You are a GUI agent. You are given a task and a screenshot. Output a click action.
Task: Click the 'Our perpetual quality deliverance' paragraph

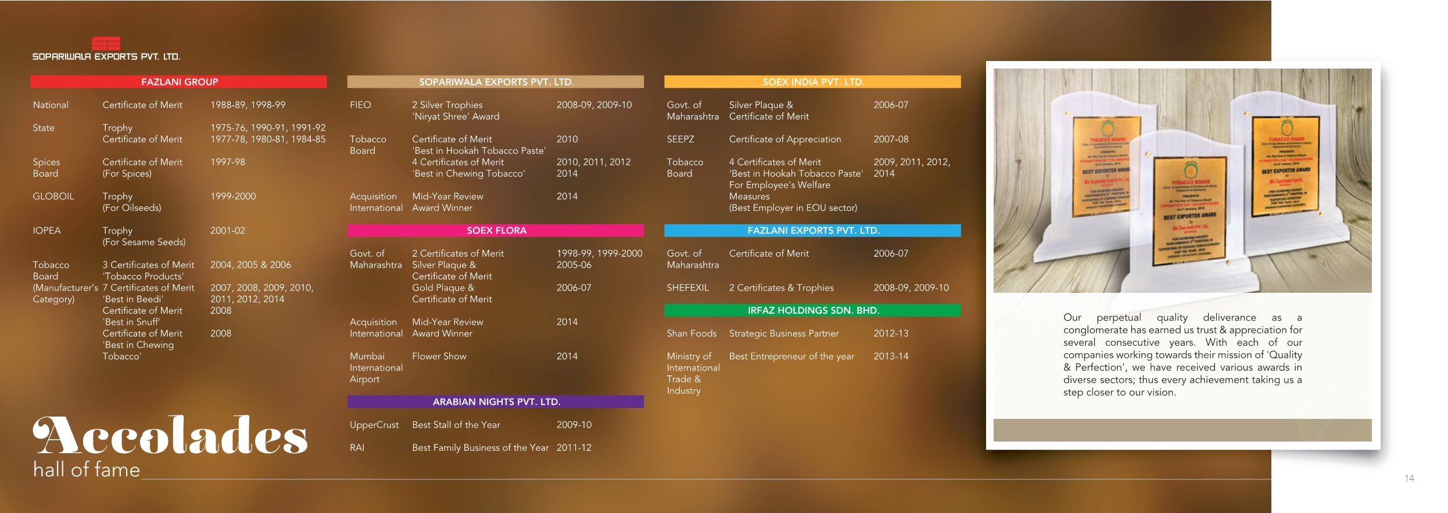coord(1182,355)
